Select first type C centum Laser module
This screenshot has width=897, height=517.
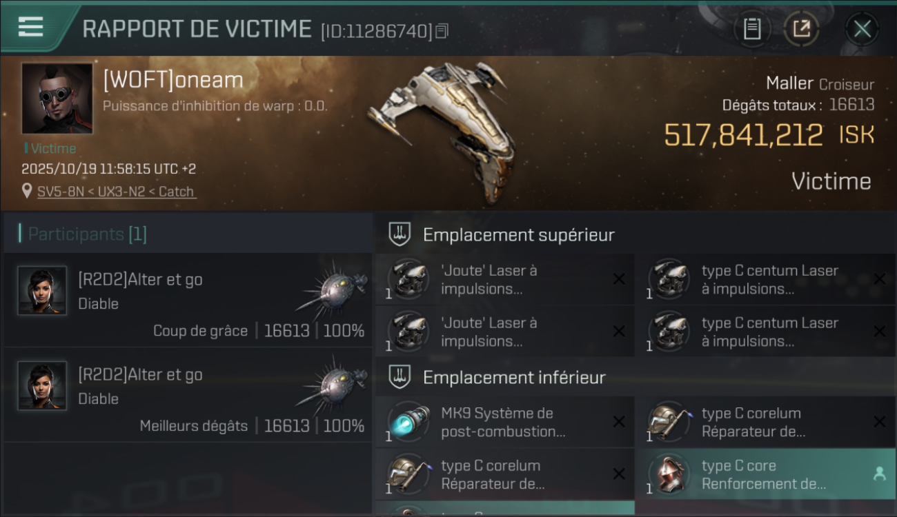pyautogui.click(x=765, y=279)
